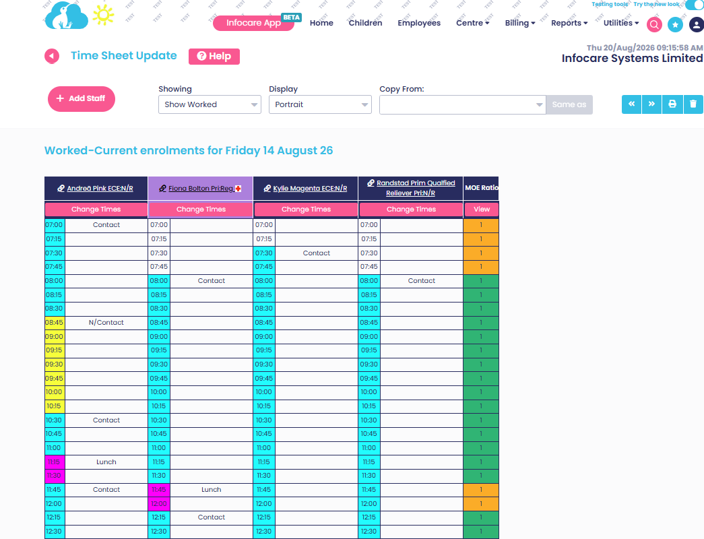Change Times for Andrea Pink
The image size is (704, 539).
click(x=96, y=210)
